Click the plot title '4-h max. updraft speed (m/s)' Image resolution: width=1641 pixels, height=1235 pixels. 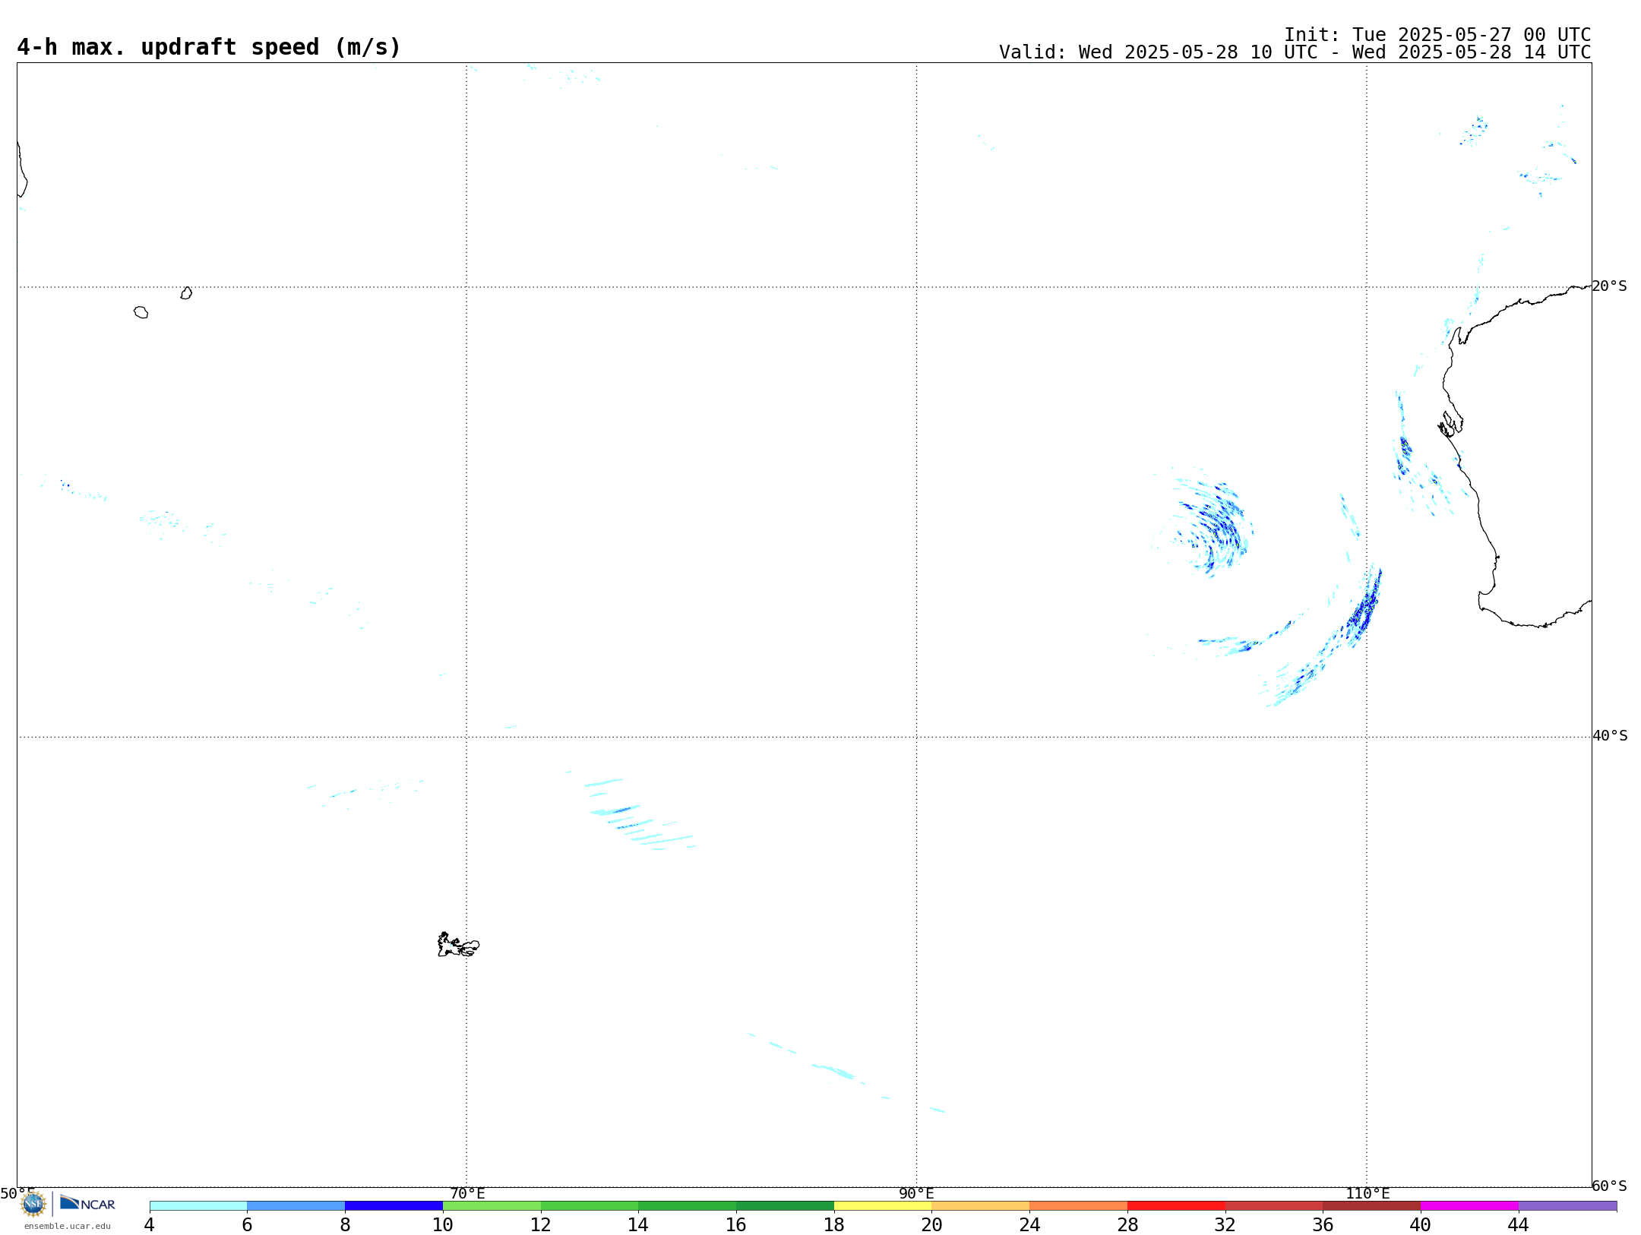[209, 47]
